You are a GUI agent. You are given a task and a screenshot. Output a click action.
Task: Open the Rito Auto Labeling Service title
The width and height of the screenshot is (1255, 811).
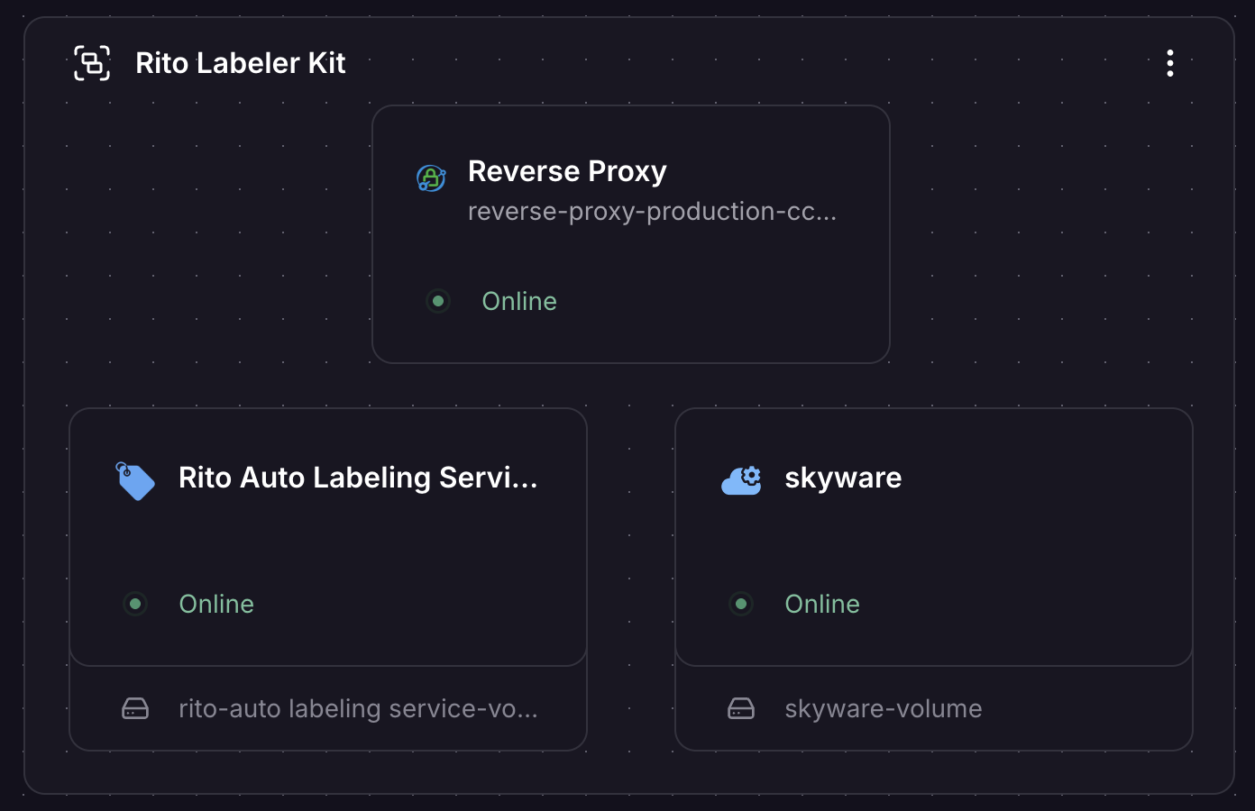point(357,478)
